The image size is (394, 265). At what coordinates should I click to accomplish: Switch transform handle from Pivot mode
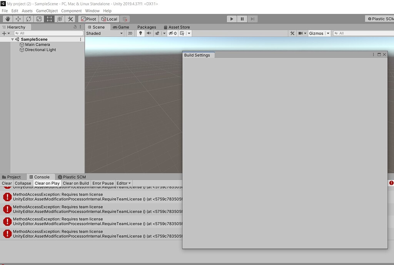[88, 18]
